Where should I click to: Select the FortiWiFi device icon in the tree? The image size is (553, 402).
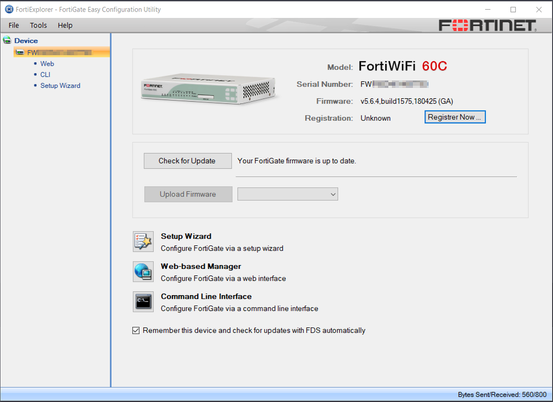[x=20, y=52]
